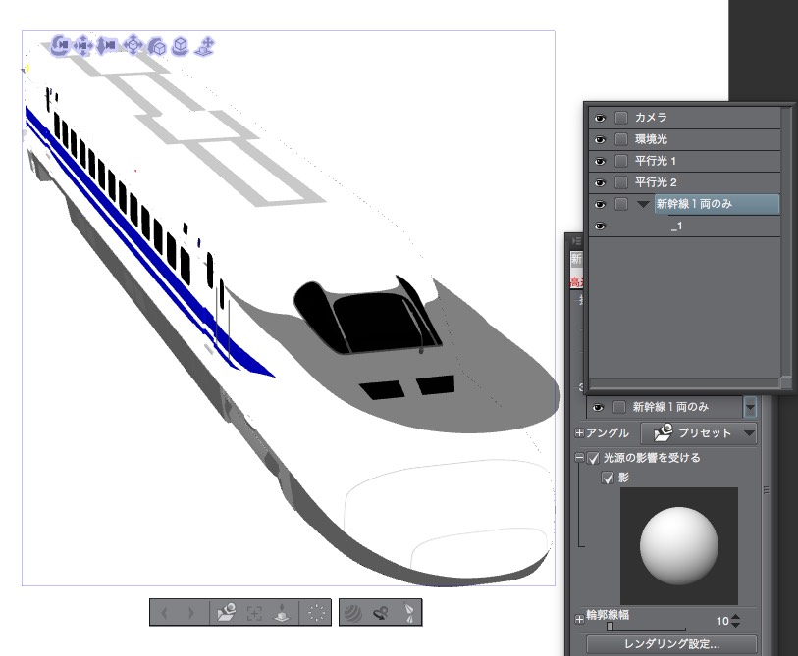Screen dimensions: 798x656
Task: Toggle visibility eye of 平行光 2 row
Action: pos(600,182)
